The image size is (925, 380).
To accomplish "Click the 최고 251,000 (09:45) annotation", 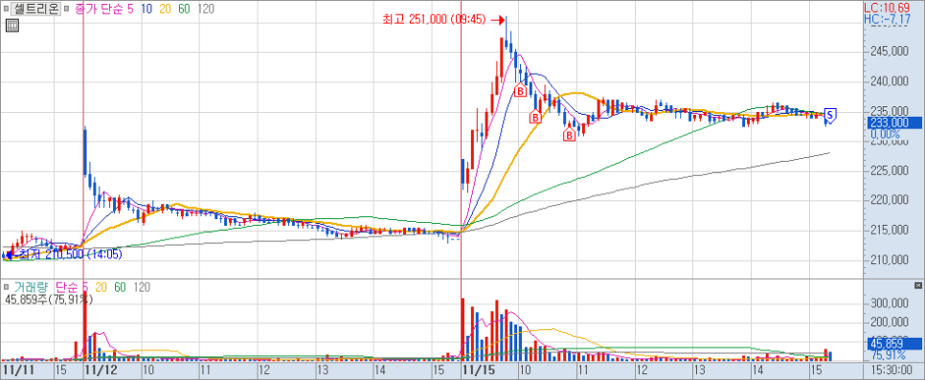I will point(434,20).
